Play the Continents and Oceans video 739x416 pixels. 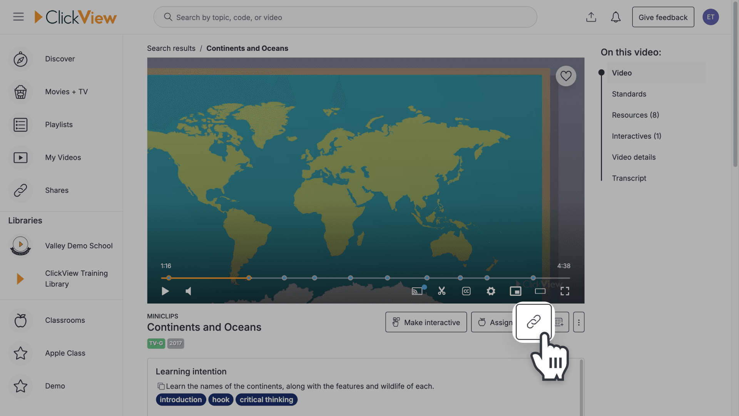tap(165, 291)
